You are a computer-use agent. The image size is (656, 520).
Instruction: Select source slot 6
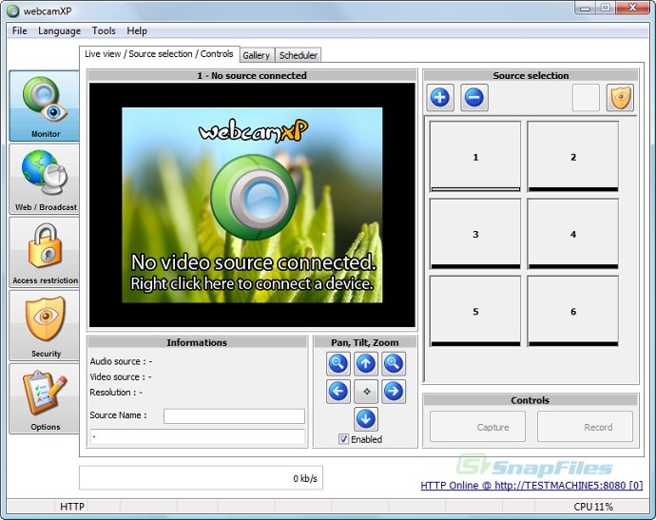click(x=573, y=311)
